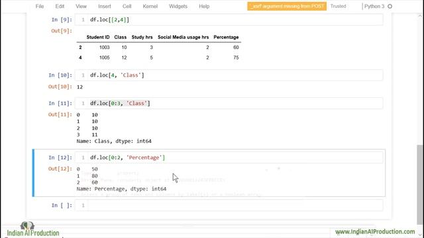Screen dimensions: 424x238
Task: Open the Widgets menu
Action: click(x=178, y=6)
